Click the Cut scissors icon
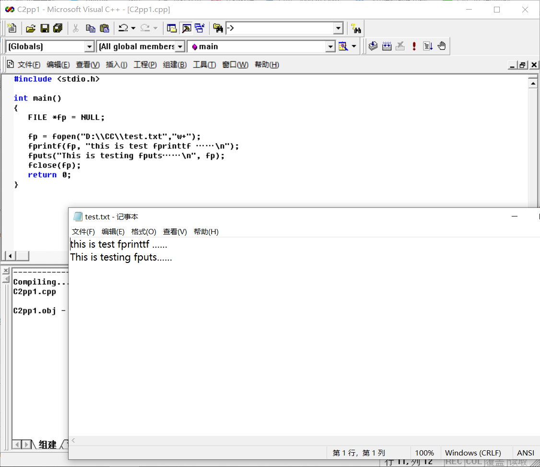 (76, 28)
